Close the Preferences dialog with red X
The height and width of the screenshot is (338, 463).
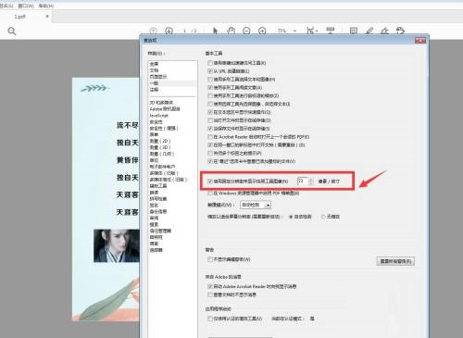click(420, 41)
